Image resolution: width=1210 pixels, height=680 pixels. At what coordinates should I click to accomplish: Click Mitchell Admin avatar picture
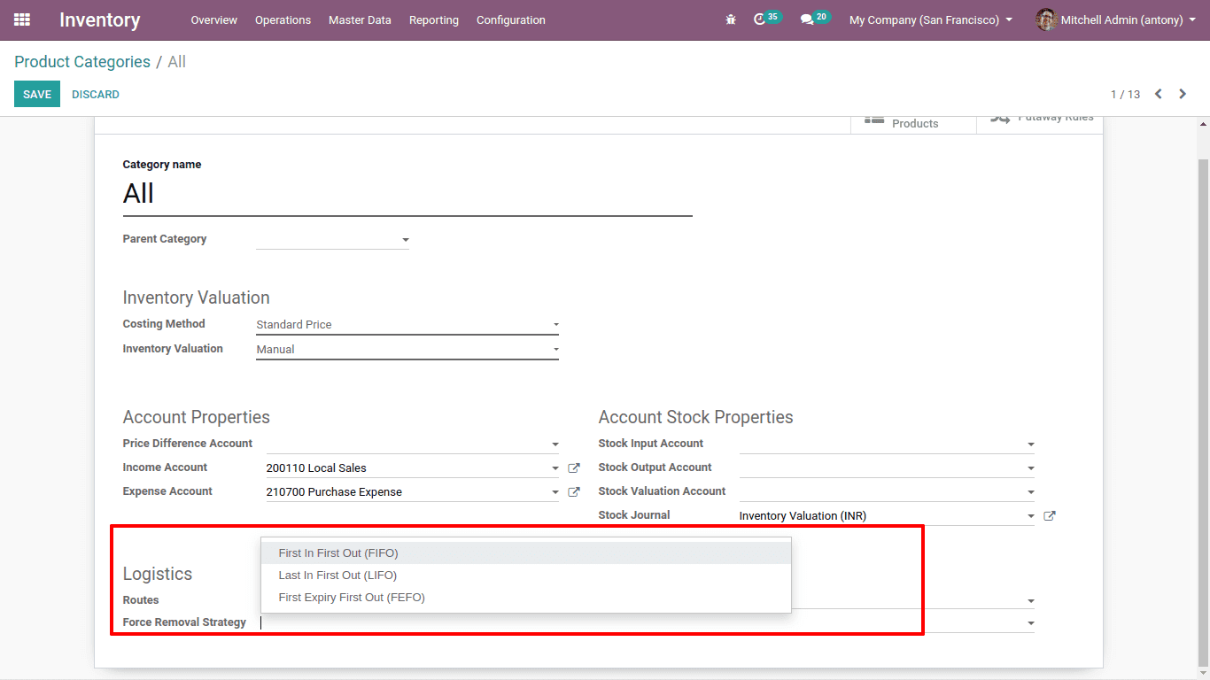(x=1046, y=19)
